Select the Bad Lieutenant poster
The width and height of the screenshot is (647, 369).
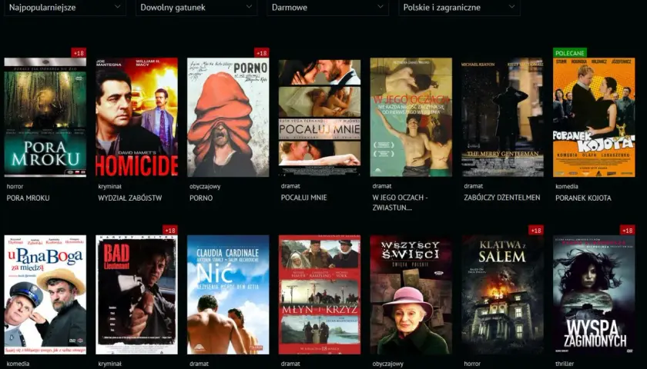click(x=136, y=295)
